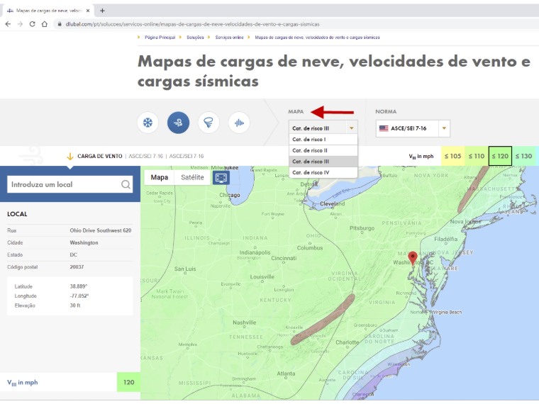539x404 pixels.
Task: Reload the current page
Action: [x=33, y=24]
